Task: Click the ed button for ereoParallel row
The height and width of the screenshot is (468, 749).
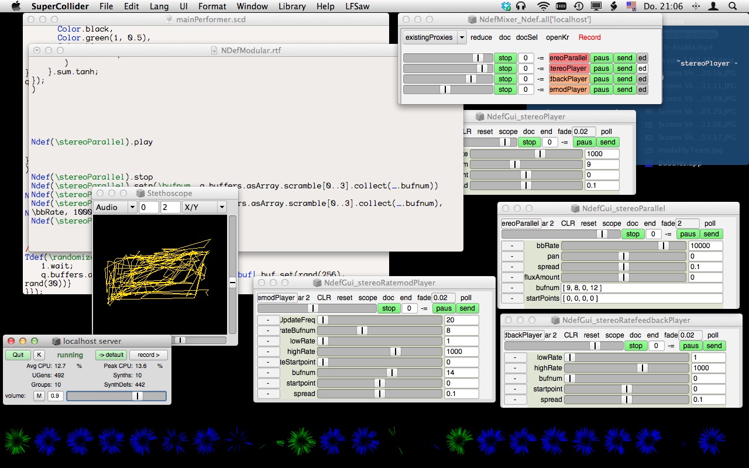Action: coord(642,58)
